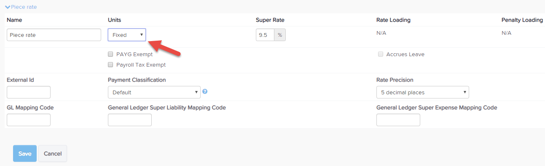Click the Super Rate field showing 9.5
The width and height of the screenshot is (545, 166).
[x=265, y=35]
